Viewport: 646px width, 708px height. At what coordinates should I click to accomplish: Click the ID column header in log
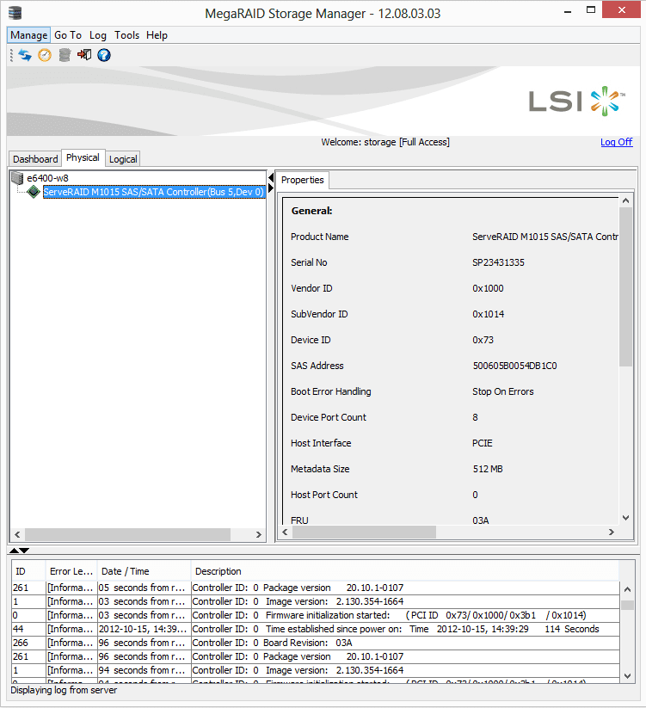tap(28, 571)
